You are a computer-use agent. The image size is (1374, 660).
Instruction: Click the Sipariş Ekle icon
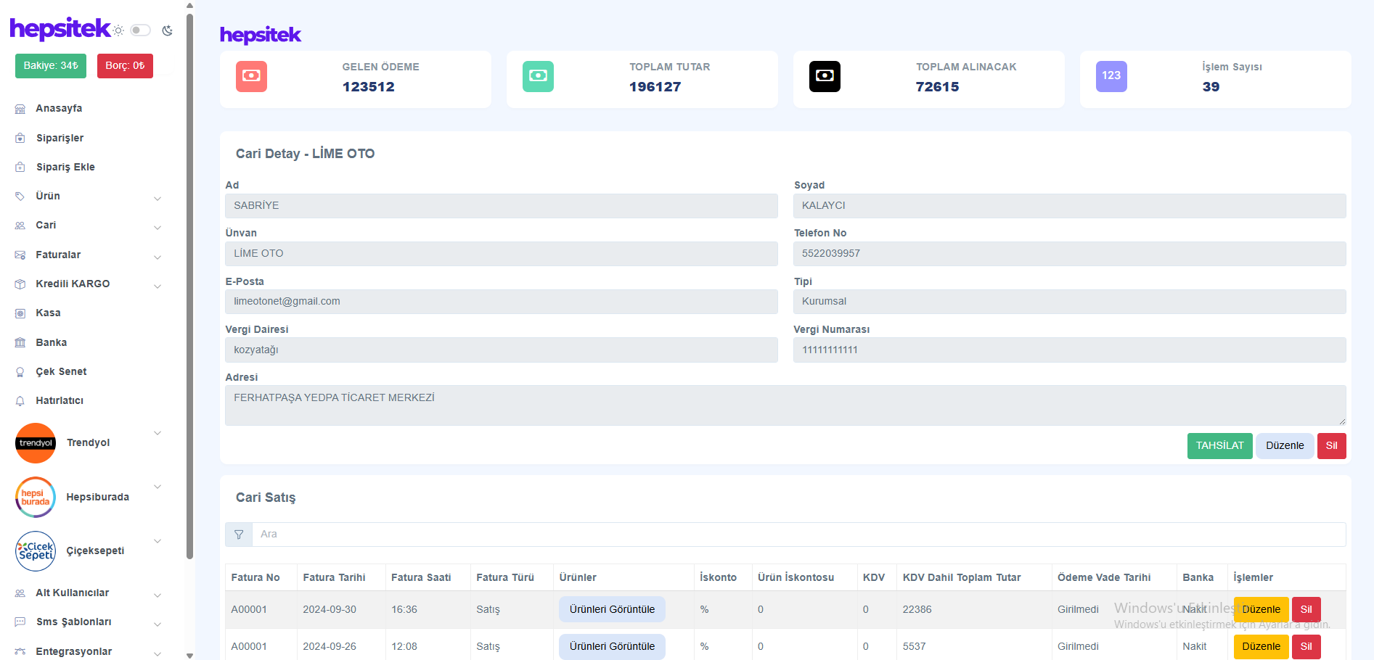[x=20, y=167]
